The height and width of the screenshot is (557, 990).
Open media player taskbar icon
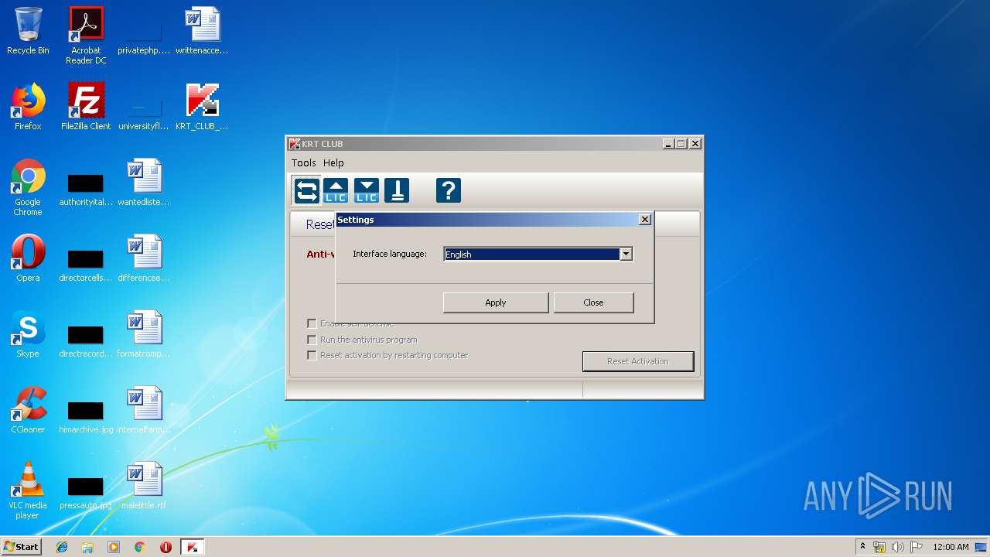tap(114, 547)
